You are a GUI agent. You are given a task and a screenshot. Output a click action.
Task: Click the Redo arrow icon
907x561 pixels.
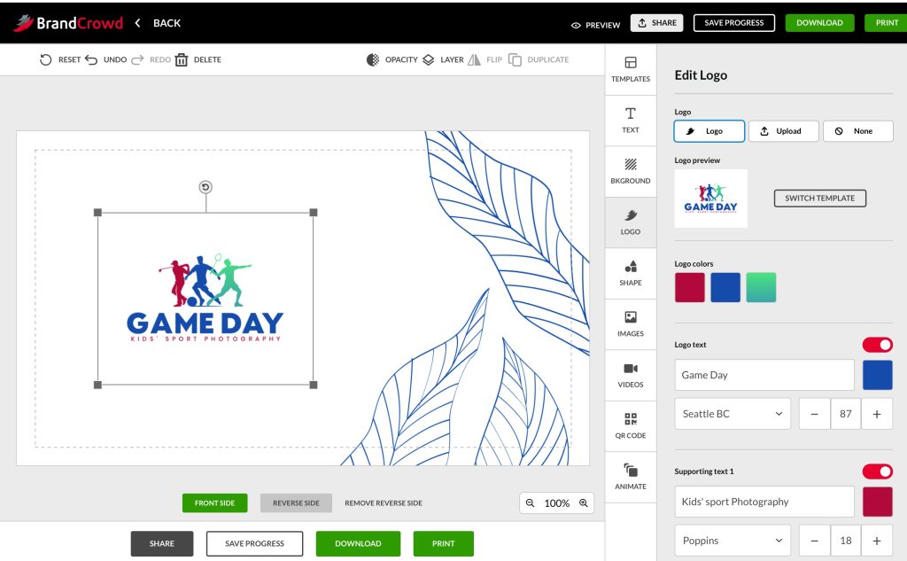[137, 59]
